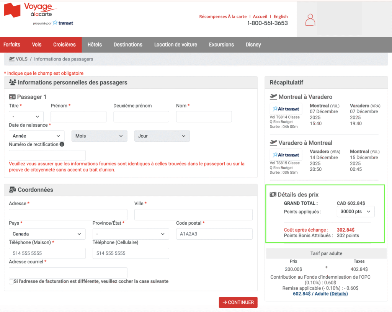Click the money icon beside Détails des prix
Viewport: 392px width, 312px height.
pyautogui.click(x=273, y=194)
